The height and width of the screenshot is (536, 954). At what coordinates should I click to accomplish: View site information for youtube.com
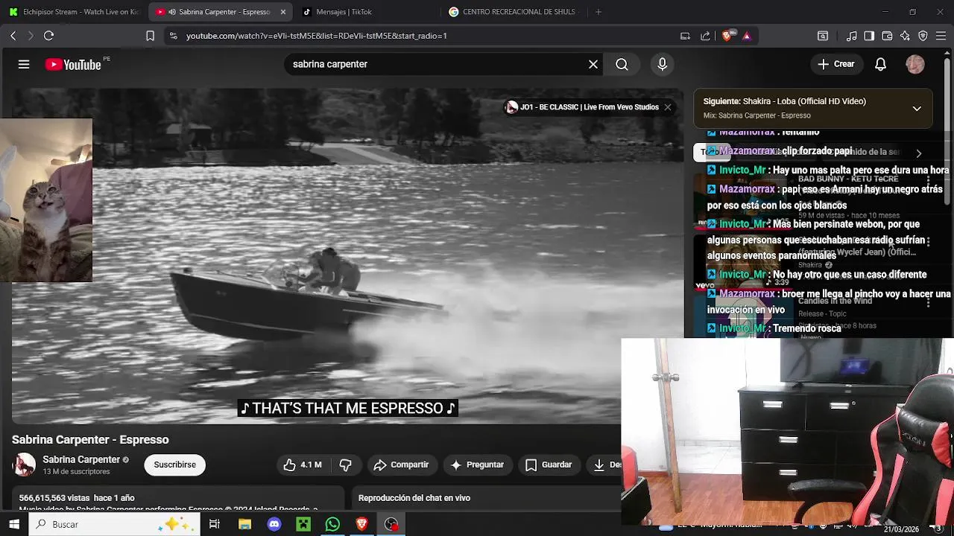click(x=173, y=36)
